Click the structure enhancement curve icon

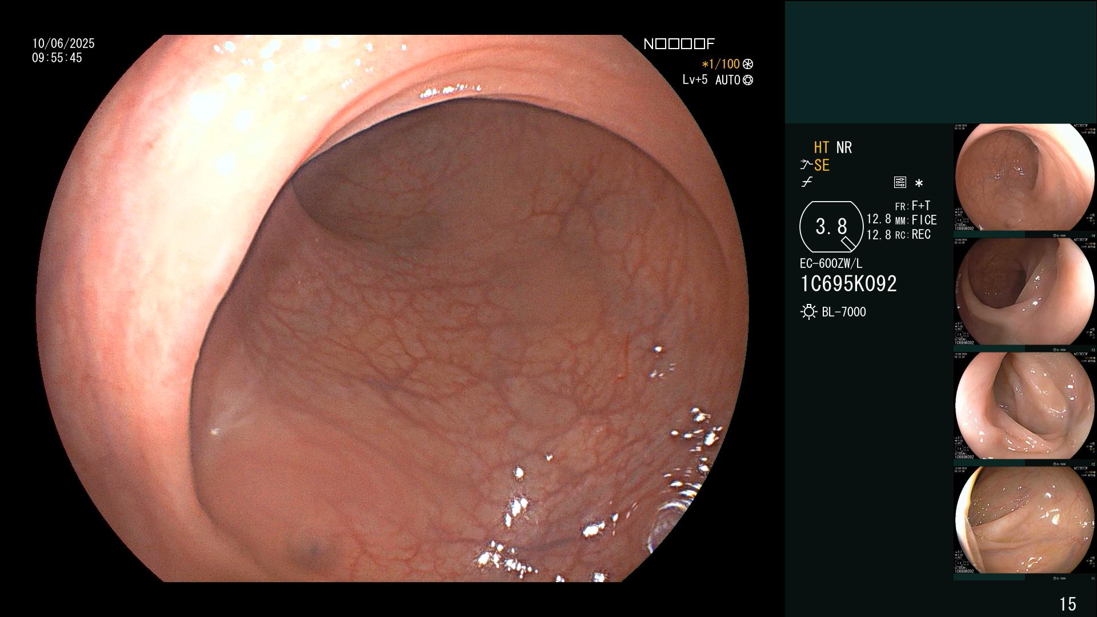click(x=806, y=165)
